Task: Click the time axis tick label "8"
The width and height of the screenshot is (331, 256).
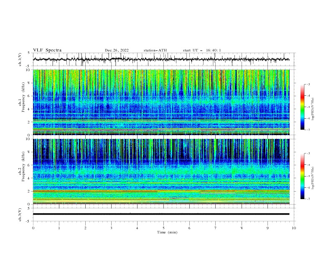Action: pyautogui.click(x=242, y=228)
